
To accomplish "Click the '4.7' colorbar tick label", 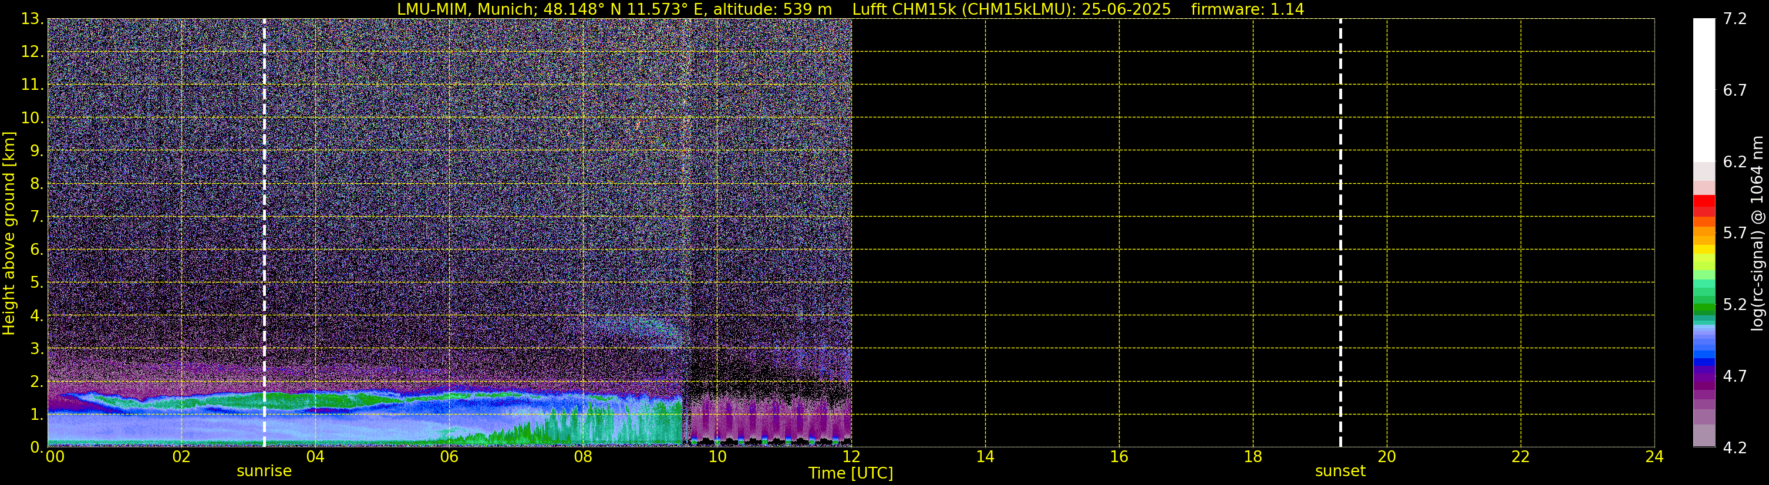I will tap(1735, 376).
